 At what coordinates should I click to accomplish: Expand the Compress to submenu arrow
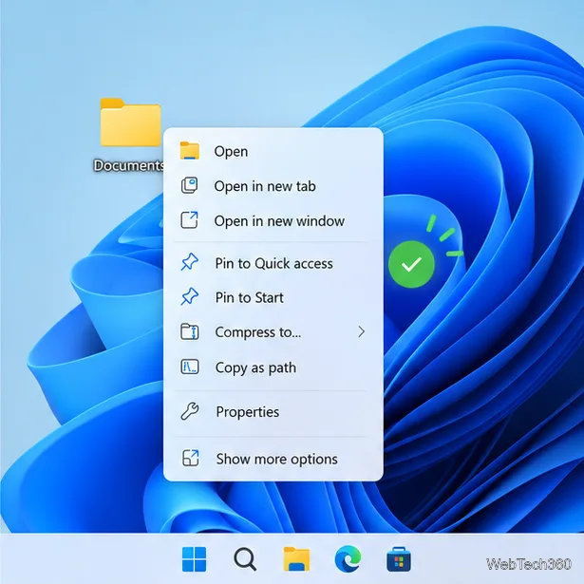pos(361,331)
